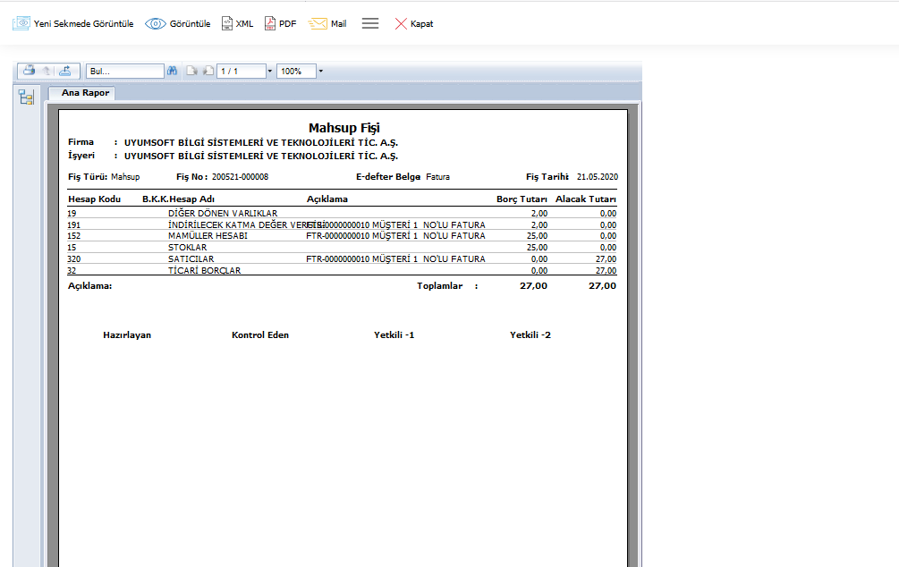899x567 pixels.
Task: Click the export report icon
Action: 65,71
